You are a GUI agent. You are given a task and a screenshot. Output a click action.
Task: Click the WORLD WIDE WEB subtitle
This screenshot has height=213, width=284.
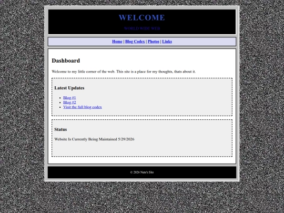click(142, 28)
